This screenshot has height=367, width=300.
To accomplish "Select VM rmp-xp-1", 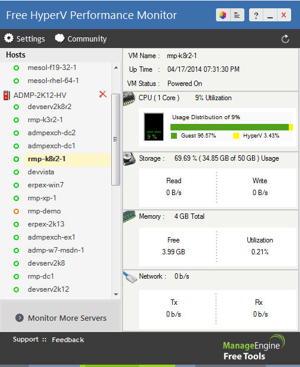I will coord(42,198).
